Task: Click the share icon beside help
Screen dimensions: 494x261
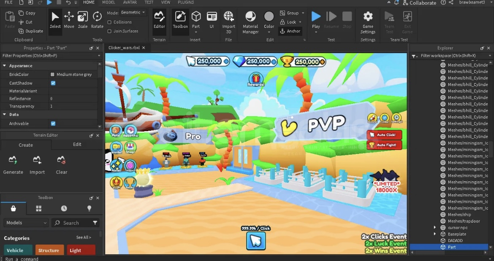Action: coord(451,3)
